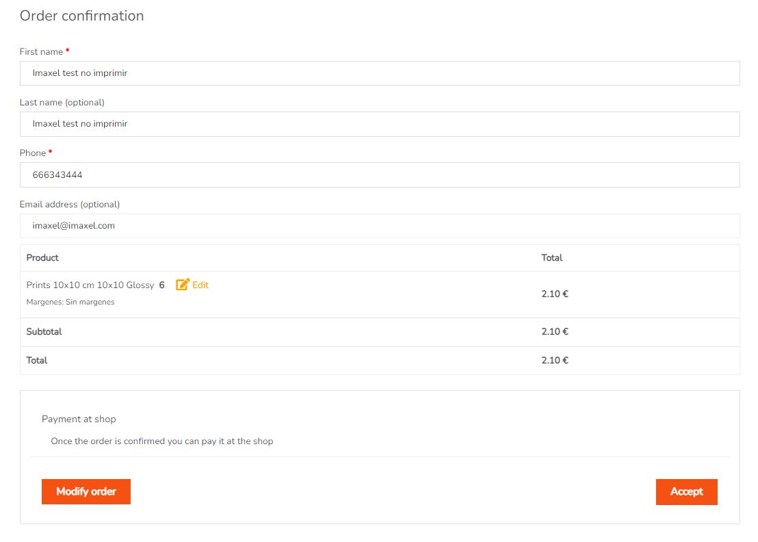Select the Payment at shop option text

click(x=79, y=420)
